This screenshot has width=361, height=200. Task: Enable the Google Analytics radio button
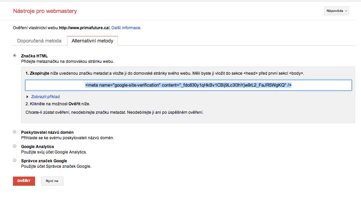pos(15,146)
